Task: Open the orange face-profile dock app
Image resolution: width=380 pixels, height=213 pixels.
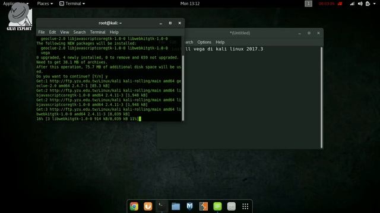Action: pos(148,206)
